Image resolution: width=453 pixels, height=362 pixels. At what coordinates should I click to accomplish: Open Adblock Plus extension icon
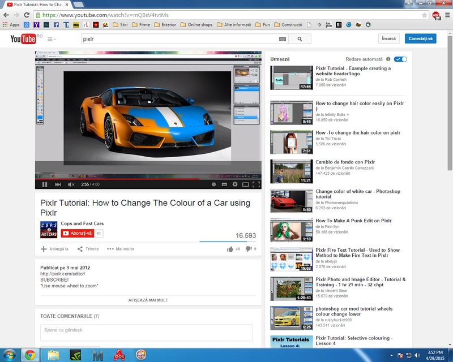[436, 15]
